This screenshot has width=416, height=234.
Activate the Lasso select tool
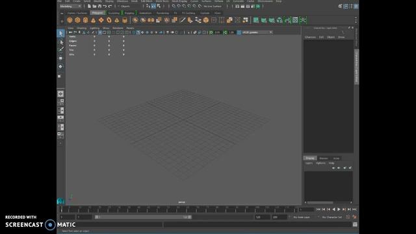(x=60, y=42)
